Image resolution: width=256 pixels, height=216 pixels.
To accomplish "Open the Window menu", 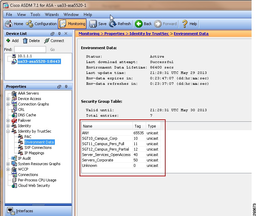I will click(x=71, y=15).
